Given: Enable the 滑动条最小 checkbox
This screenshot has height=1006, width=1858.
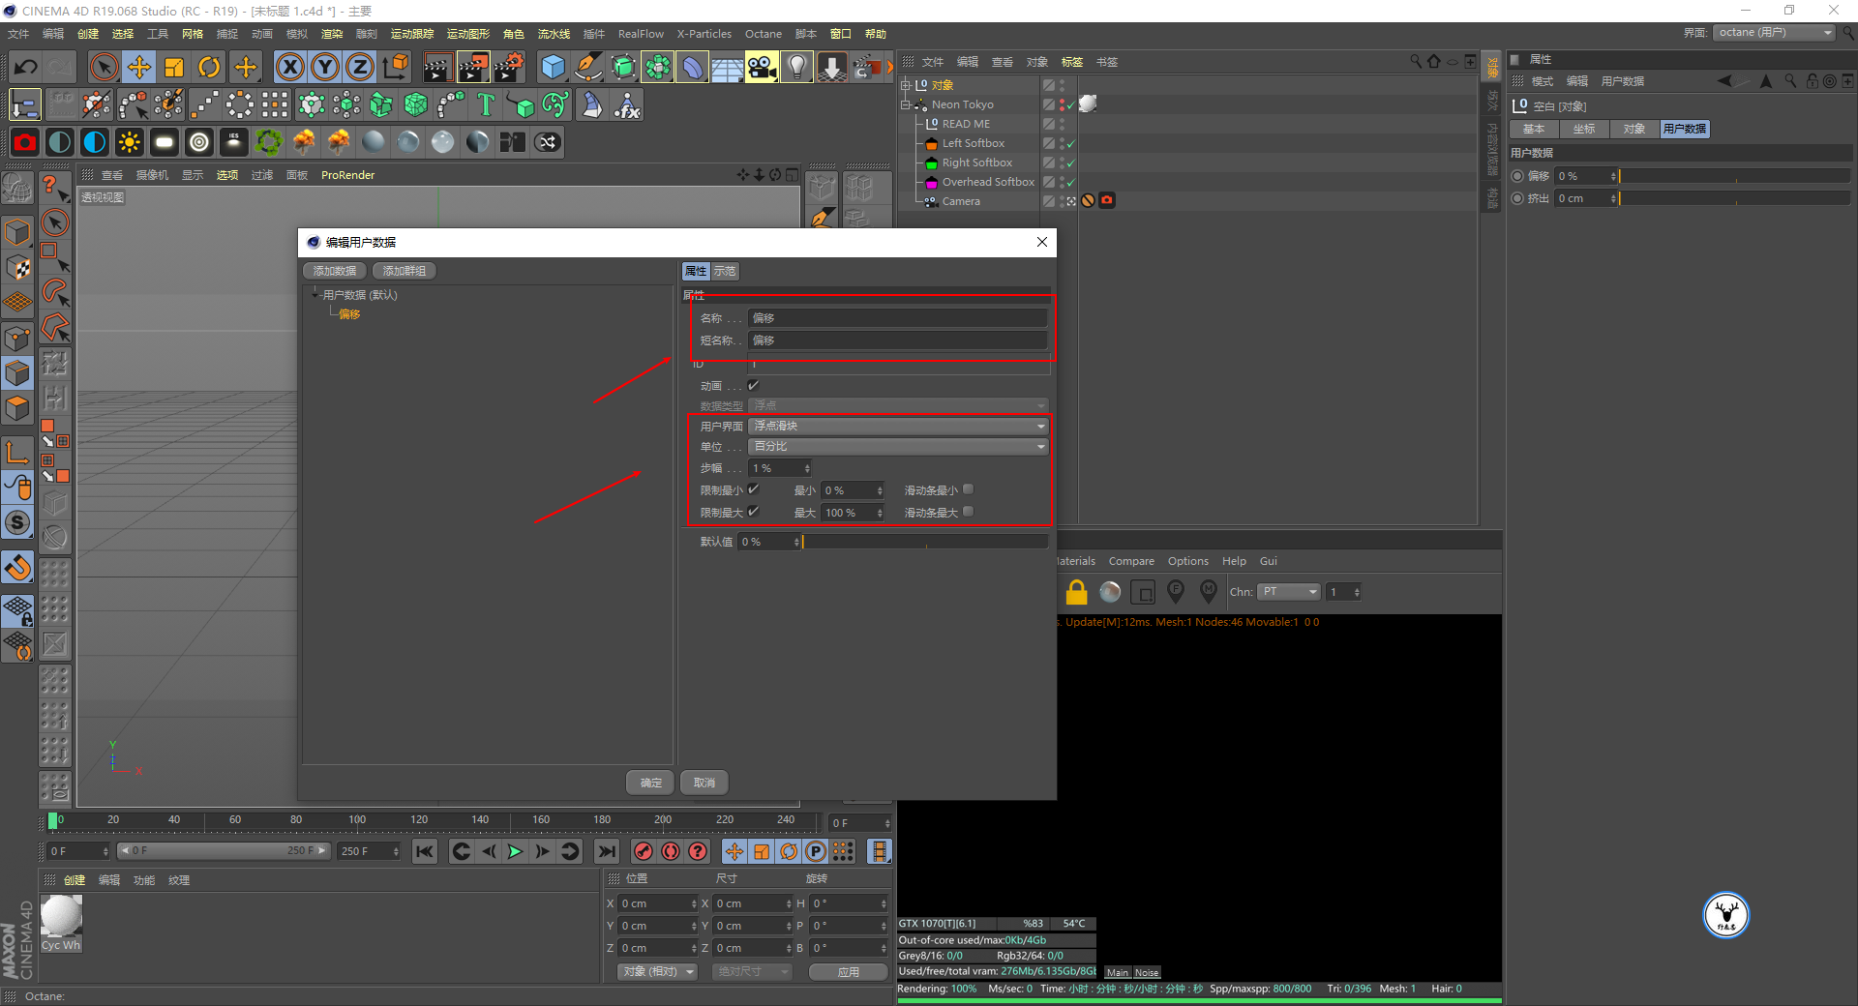Looking at the screenshot, I should 969,489.
